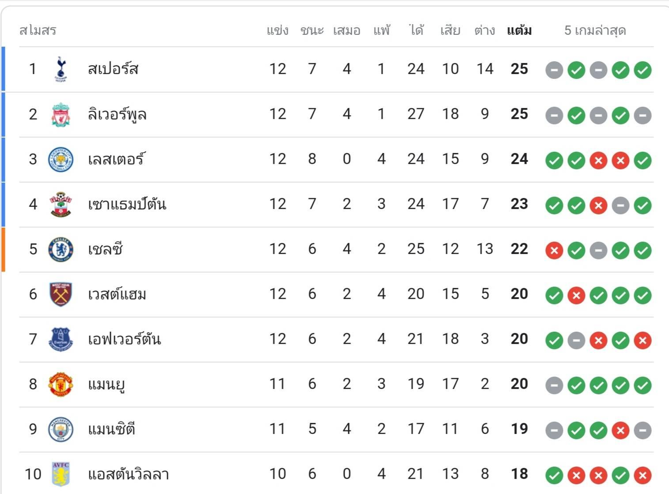Image resolution: width=669 pixels, height=494 pixels.
Task: Click the แต้ม points column header
Action: pyautogui.click(x=519, y=30)
